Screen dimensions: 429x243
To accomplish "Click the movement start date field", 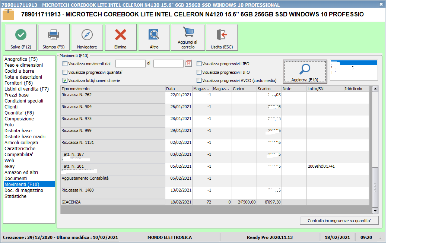I will coord(130,64).
